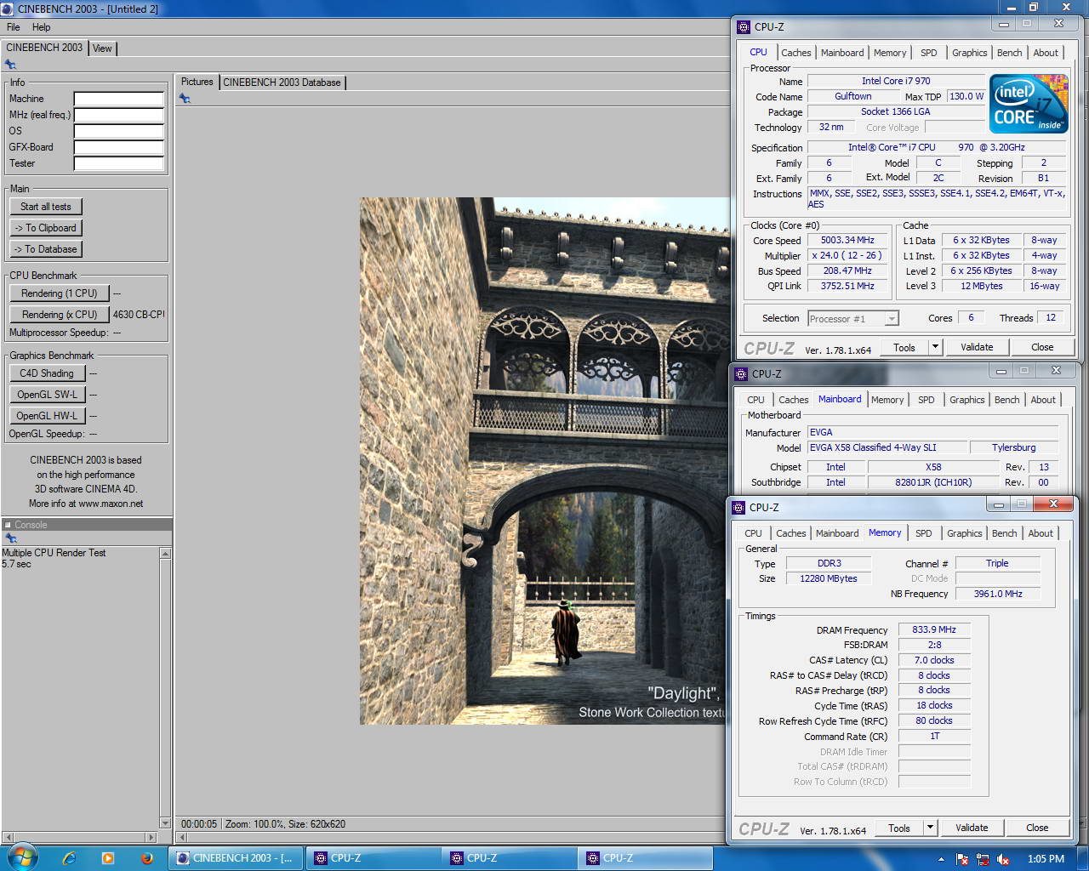Click the Core Speed value 5003.34 MHz
The image size is (1089, 871).
click(x=847, y=241)
